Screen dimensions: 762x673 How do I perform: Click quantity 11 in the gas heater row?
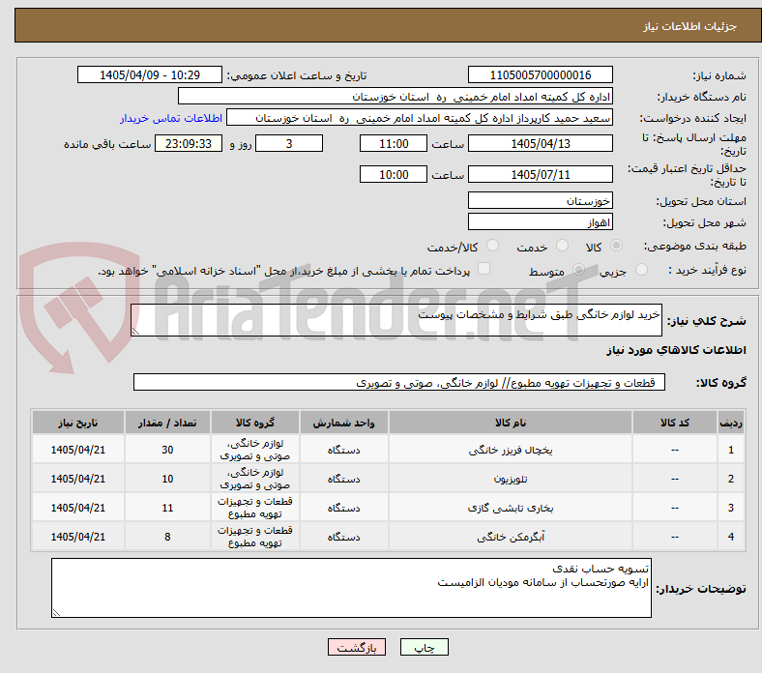(x=167, y=508)
